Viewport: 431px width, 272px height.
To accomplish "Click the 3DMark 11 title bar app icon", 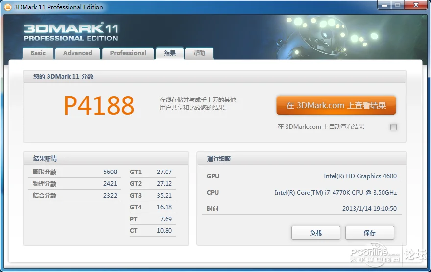I will click(x=8, y=7).
